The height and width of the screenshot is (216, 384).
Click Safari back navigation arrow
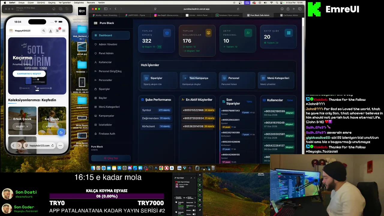[115, 9]
